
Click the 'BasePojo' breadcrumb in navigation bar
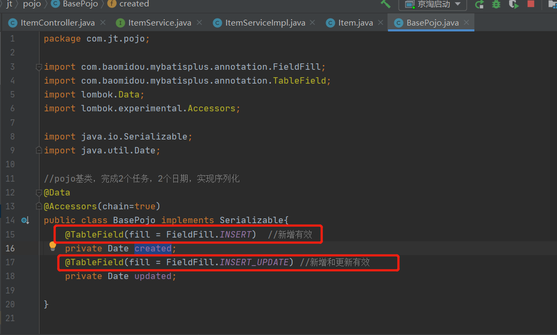[x=80, y=4]
